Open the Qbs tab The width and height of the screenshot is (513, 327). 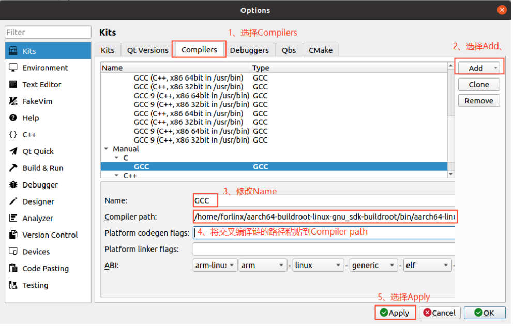coord(289,50)
